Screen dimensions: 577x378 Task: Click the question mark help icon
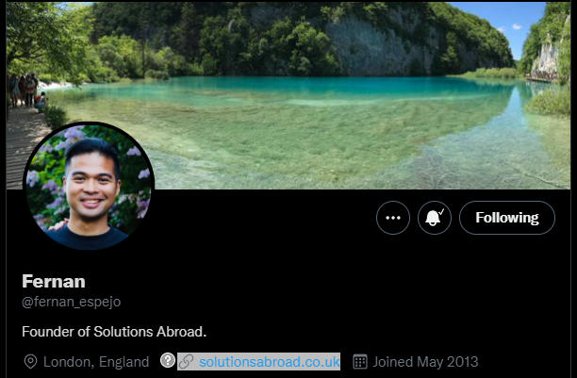coord(168,360)
